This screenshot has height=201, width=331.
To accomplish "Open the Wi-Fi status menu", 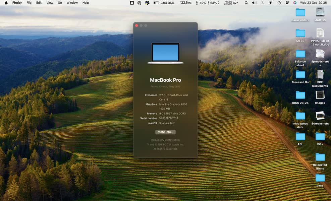I will pyautogui.click(x=270, y=3).
